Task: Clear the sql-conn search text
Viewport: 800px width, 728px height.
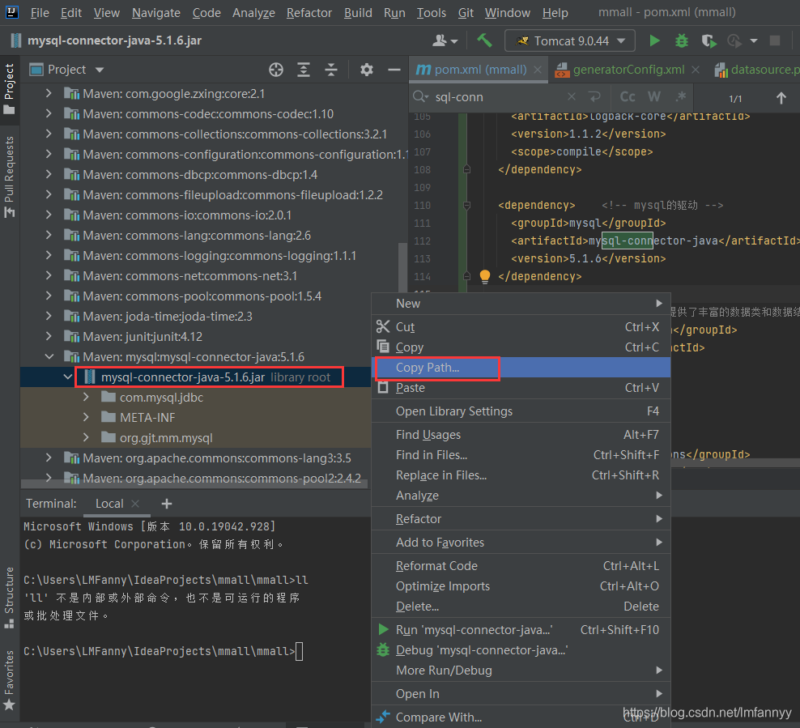Action: click(x=572, y=96)
